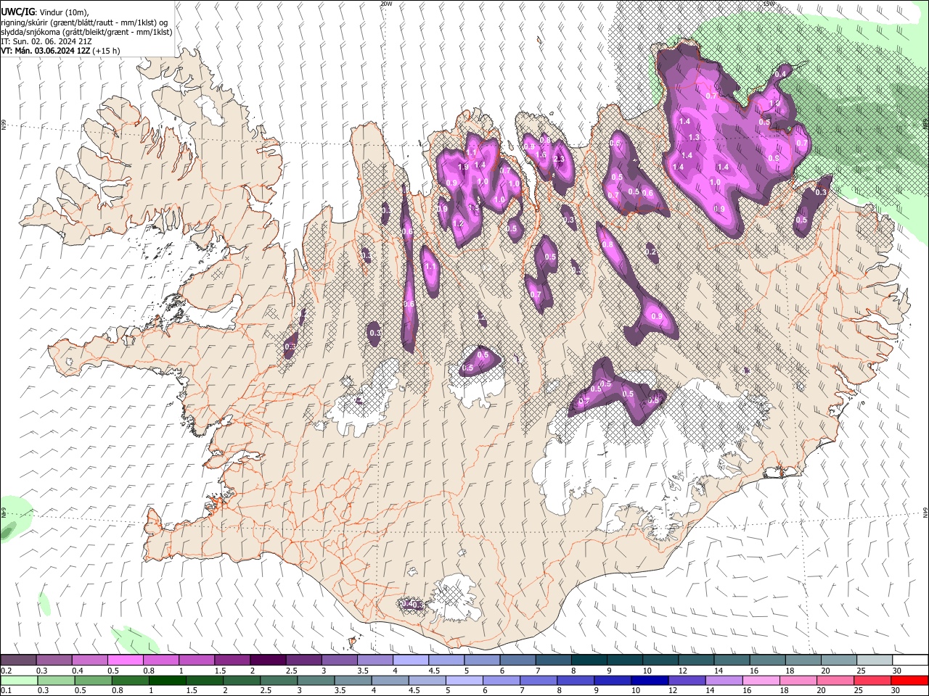929x696 pixels.
Task: Click the 4 lavender swatch in the snow legend
Action: click(411, 660)
